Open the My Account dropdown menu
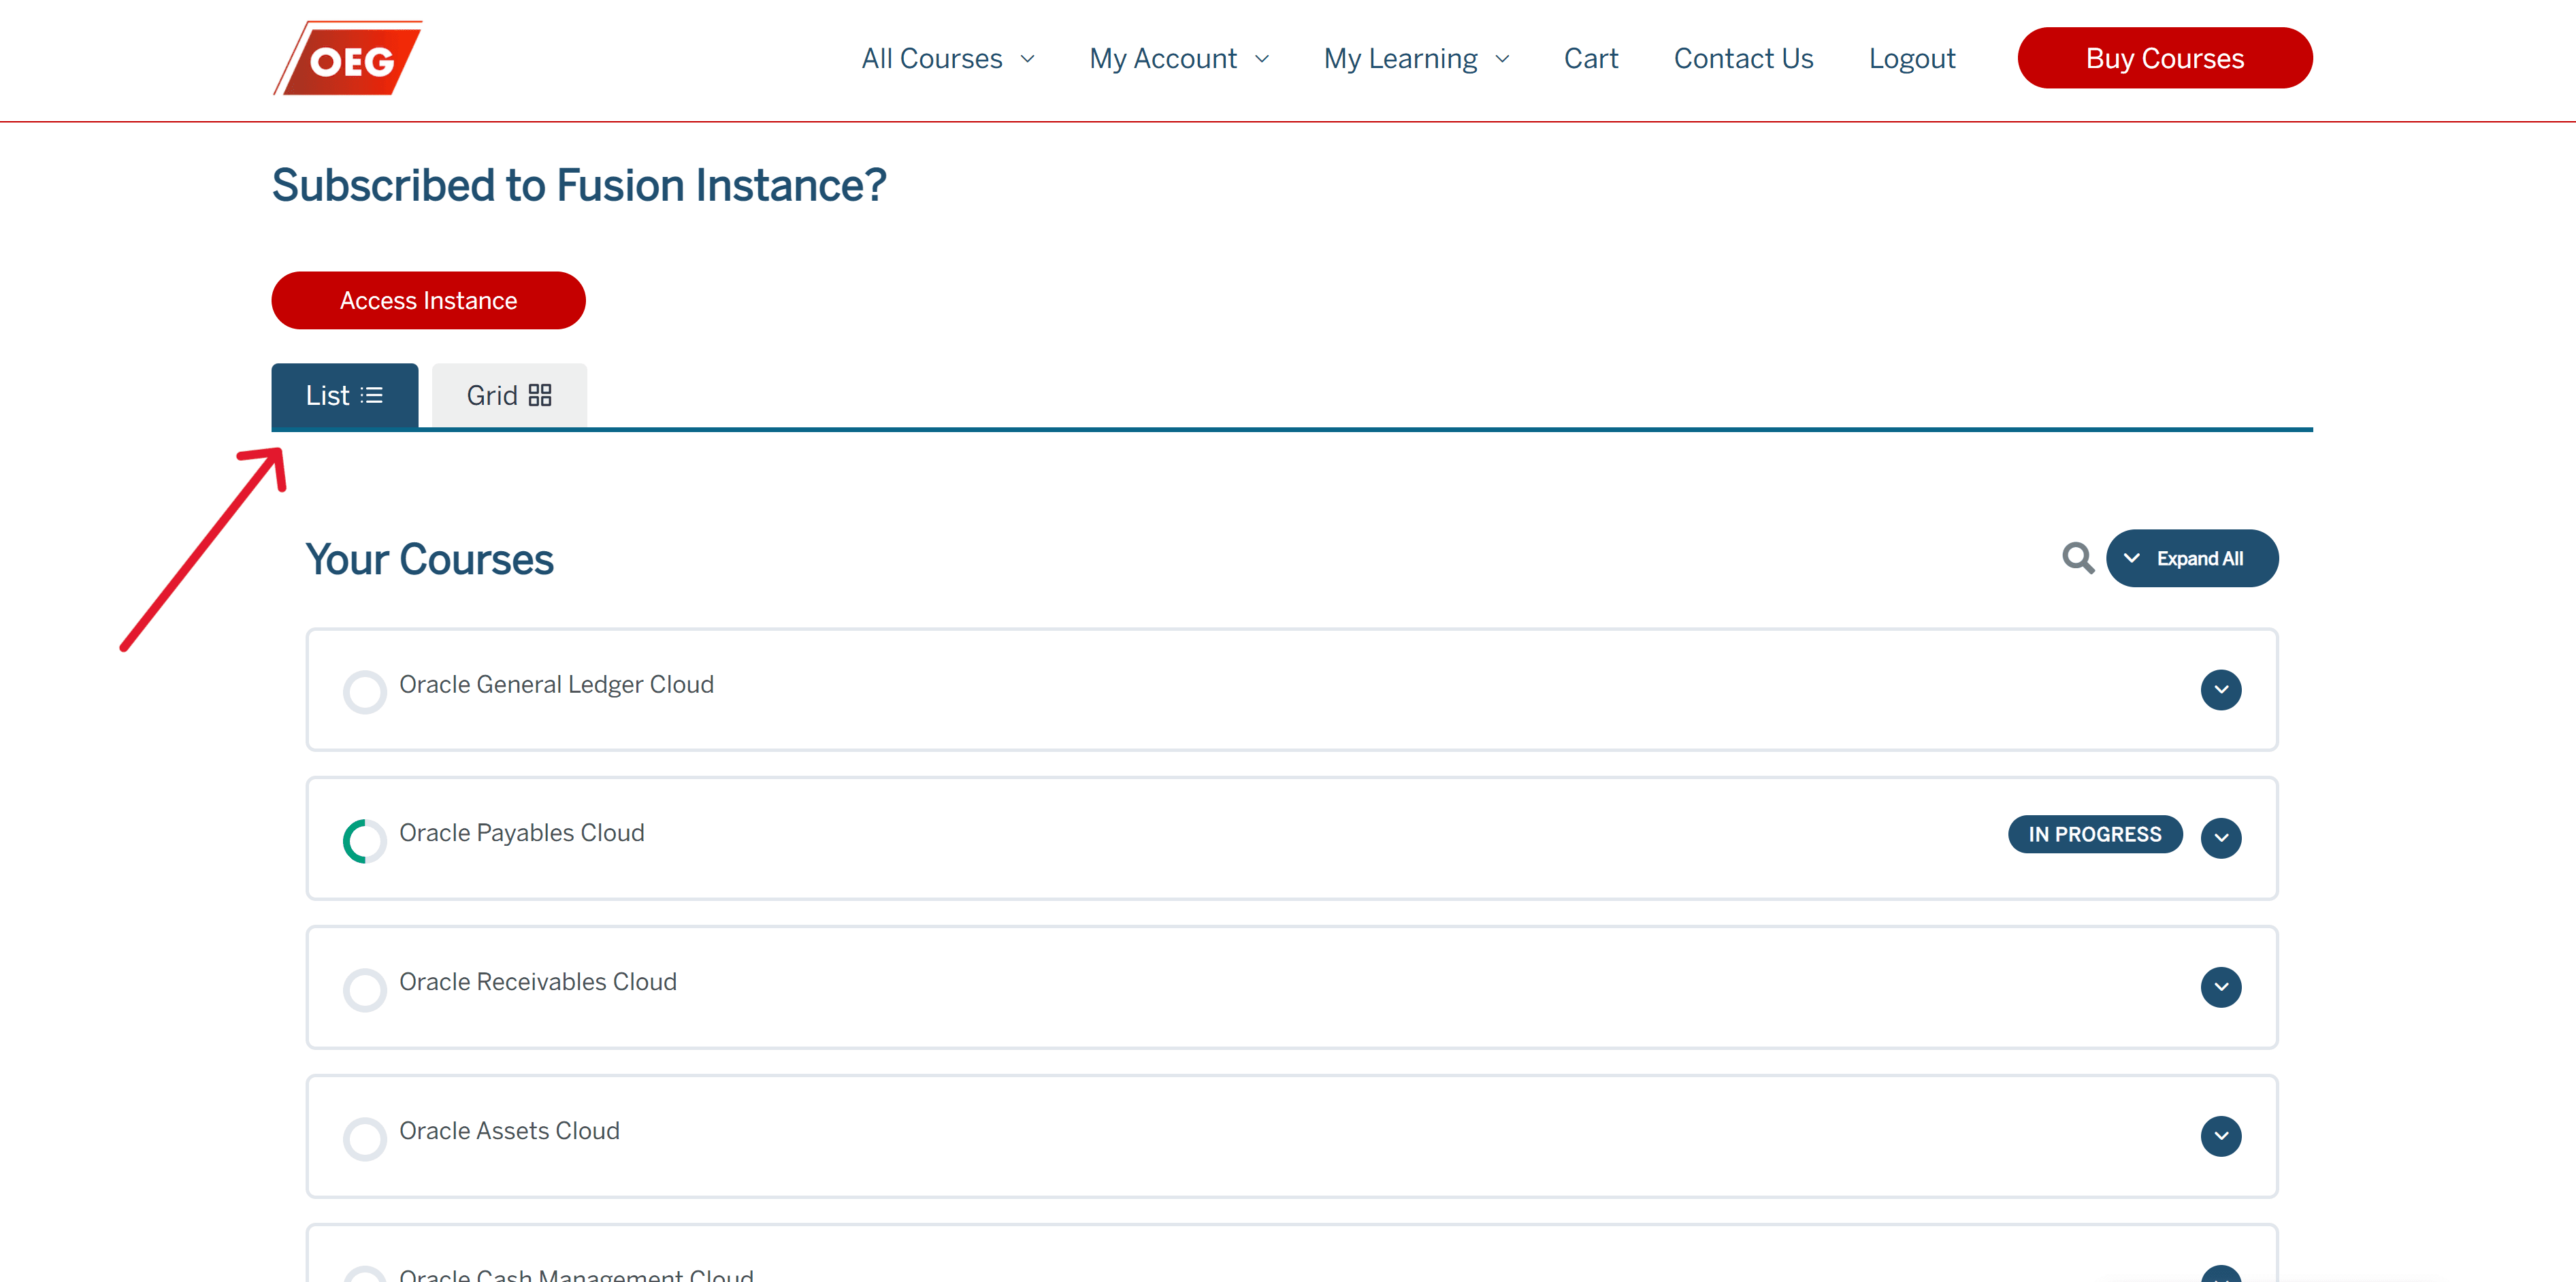 pos(1177,59)
